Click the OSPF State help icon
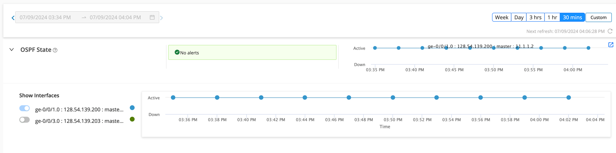This screenshot has height=153, width=616. point(55,50)
